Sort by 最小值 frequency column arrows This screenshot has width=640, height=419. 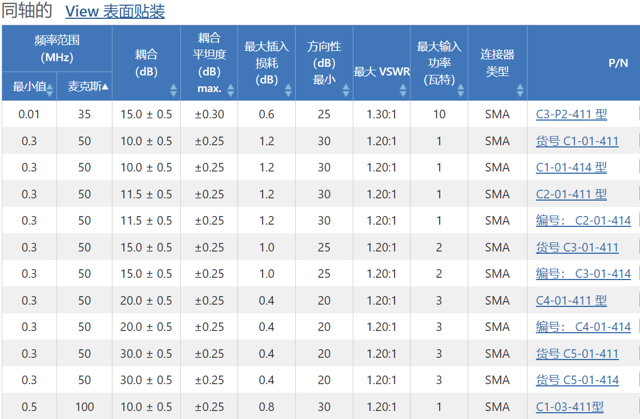tap(50, 90)
